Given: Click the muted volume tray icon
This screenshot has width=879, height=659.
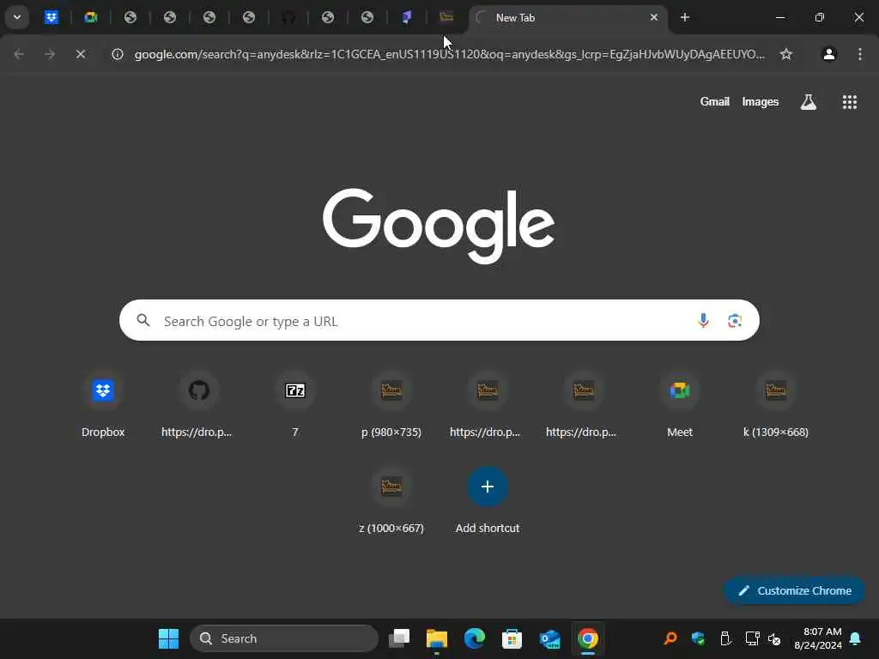Looking at the screenshot, I should pyautogui.click(x=774, y=638).
